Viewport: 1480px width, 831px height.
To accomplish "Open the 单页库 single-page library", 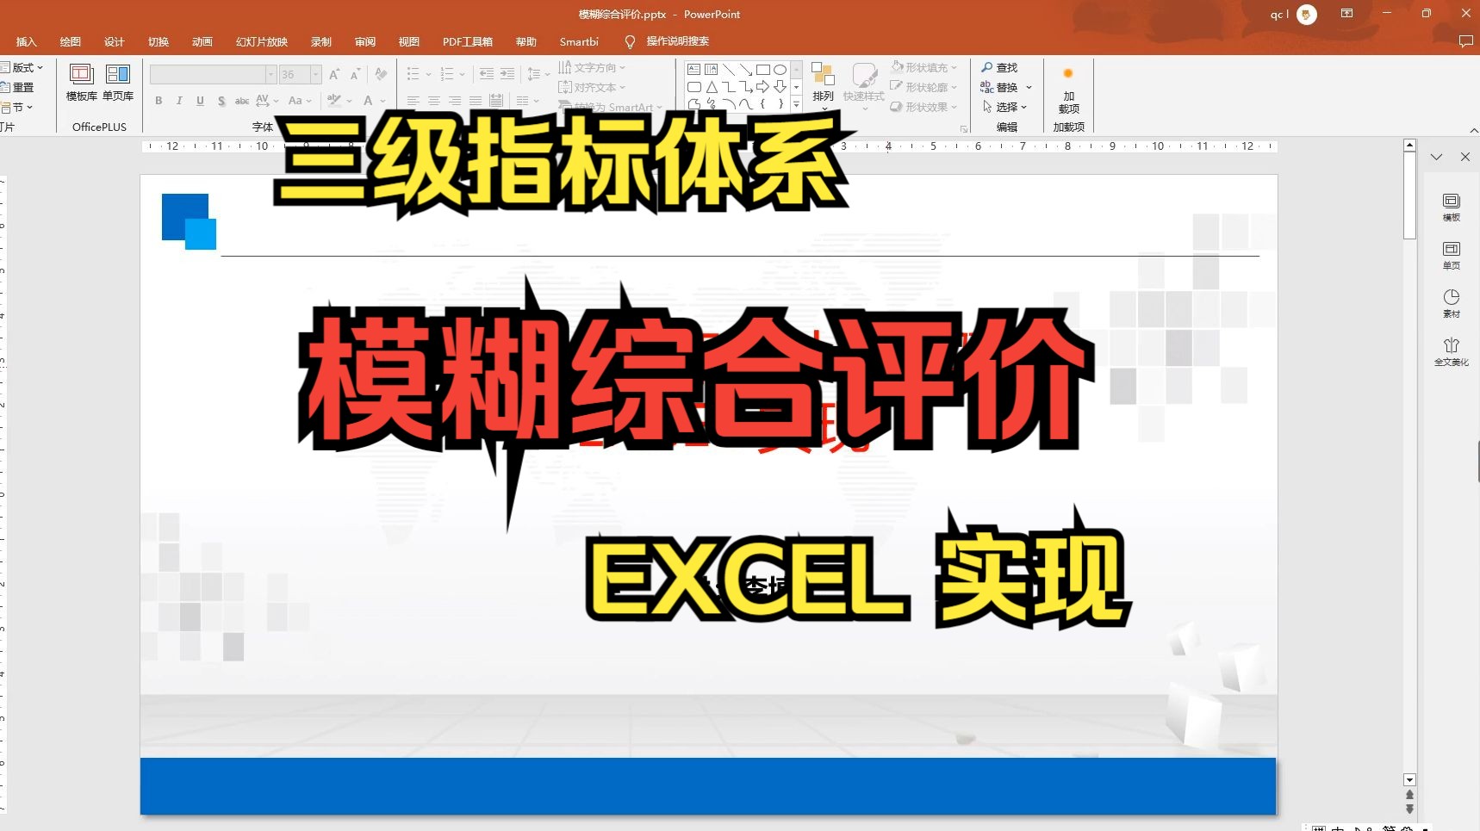I will [118, 84].
